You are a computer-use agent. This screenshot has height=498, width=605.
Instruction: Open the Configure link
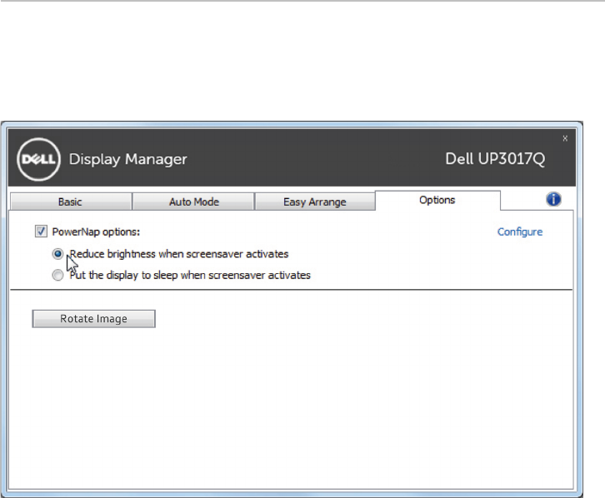coord(520,232)
